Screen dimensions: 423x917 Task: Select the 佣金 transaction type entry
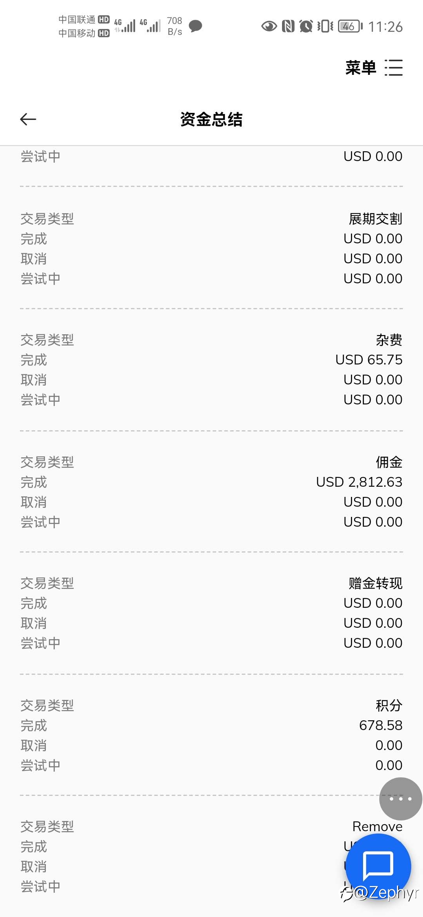pos(389,462)
